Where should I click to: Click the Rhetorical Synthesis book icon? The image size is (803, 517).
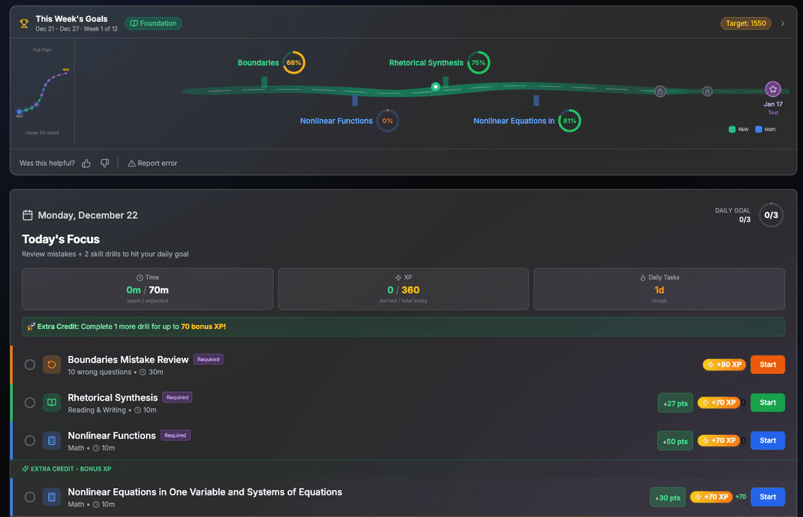[52, 403]
